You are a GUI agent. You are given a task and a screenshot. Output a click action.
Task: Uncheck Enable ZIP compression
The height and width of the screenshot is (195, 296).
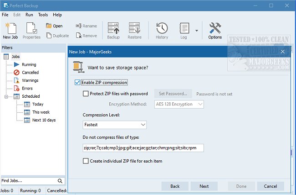point(77,82)
